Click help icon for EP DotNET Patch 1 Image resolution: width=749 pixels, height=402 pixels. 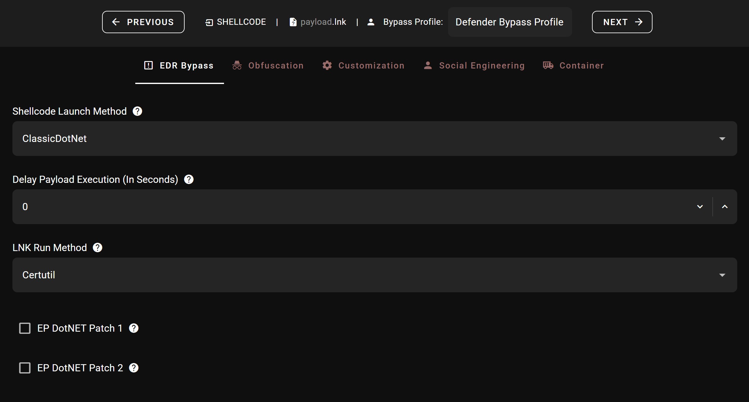click(x=134, y=328)
